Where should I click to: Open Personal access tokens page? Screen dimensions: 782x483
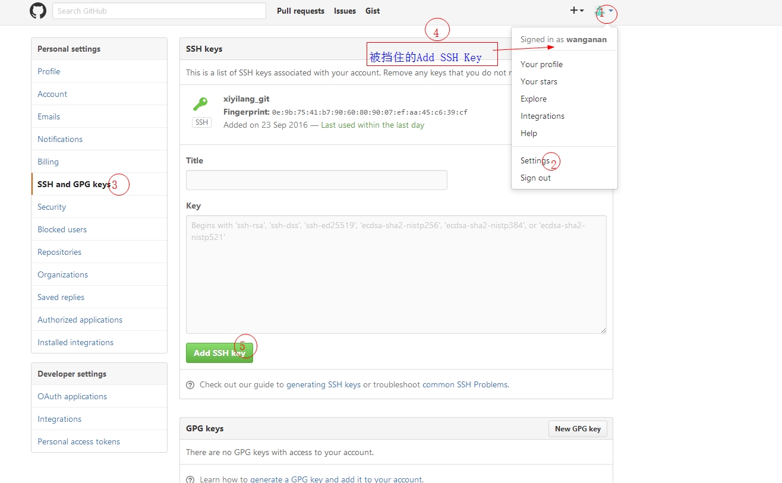pos(99,441)
